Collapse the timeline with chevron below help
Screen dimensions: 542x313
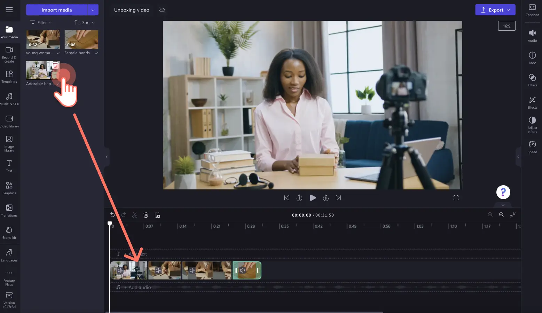coord(503,205)
